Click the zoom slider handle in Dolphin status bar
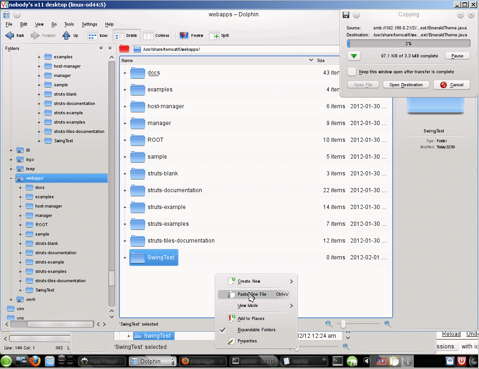 pyautogui.click(x=343, y=324)
